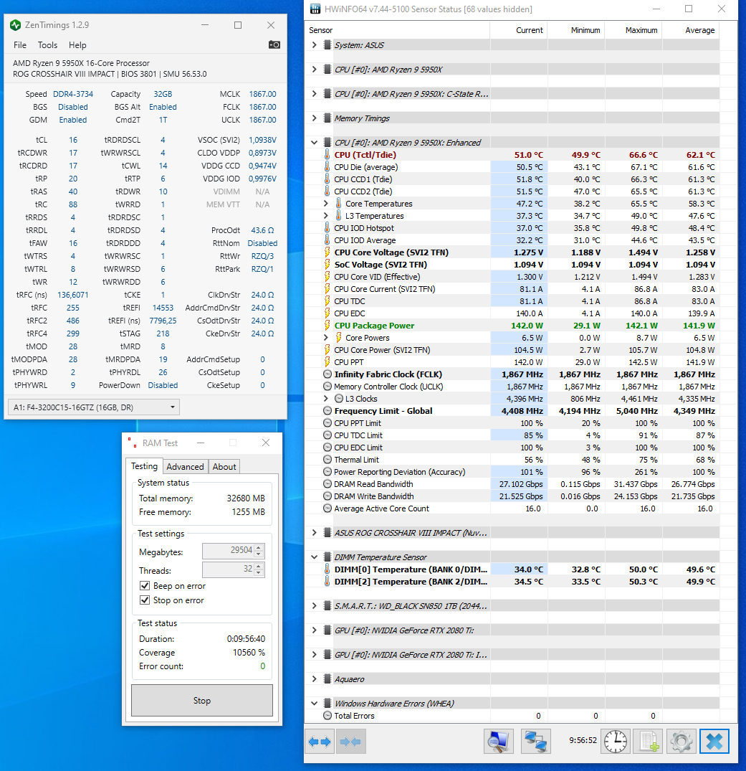Expand L3 Clocks sub-list

tap(325, 398)
